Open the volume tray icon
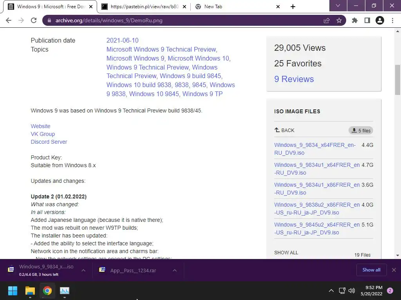The image size is (401, 300). point(352,291)
